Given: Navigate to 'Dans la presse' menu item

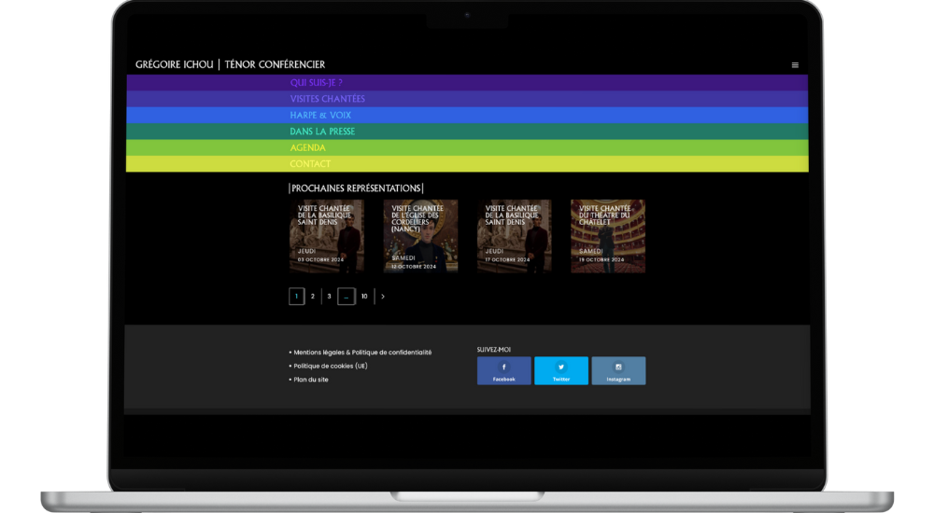Looking at the screenshot, I should pos(322,132).
